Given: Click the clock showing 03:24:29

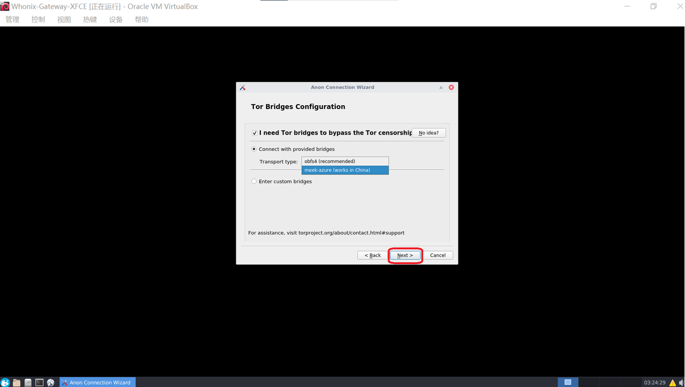Looking at the screenshot, I should [x=655, y=383].
